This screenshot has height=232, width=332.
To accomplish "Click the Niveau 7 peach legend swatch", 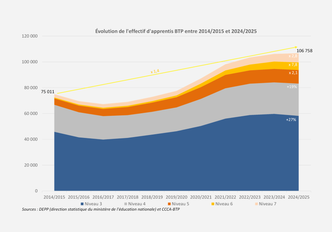I will coord(257,204).
